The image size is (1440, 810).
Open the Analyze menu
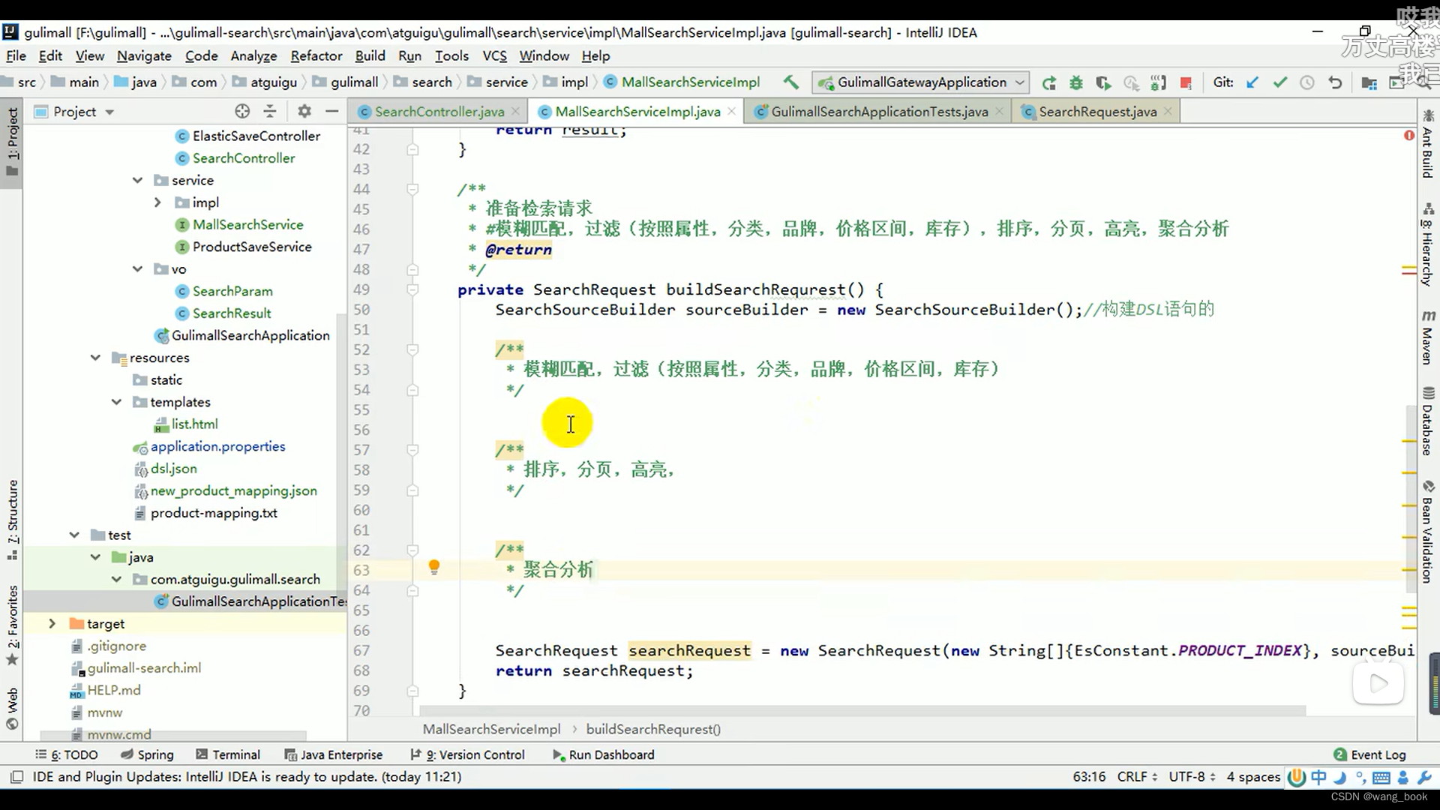(253, 56)
